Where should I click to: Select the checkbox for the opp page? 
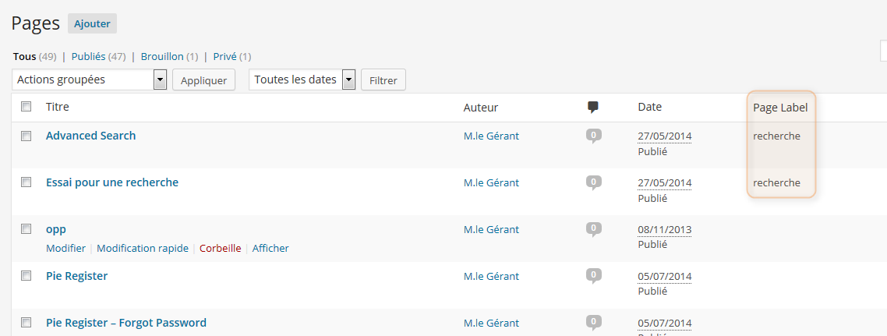coord(26,229)
